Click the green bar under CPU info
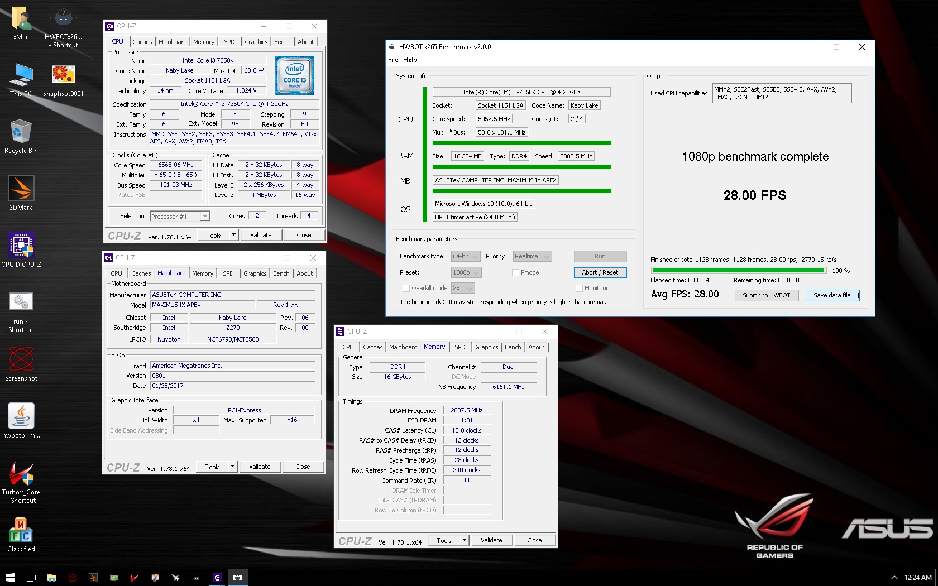 (x=522, y=143)
